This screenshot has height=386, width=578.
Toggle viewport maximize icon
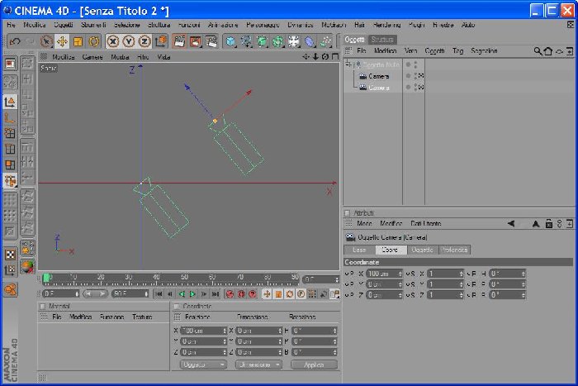(334, 56)
